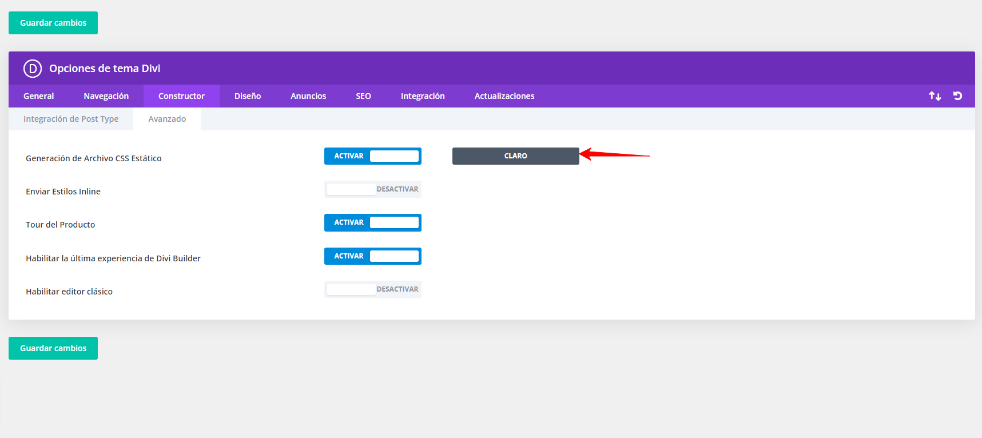Screen dimensions: 982x438
Task: Click the Opciones de tema Divi title
Action: click(x=105, y=69)
